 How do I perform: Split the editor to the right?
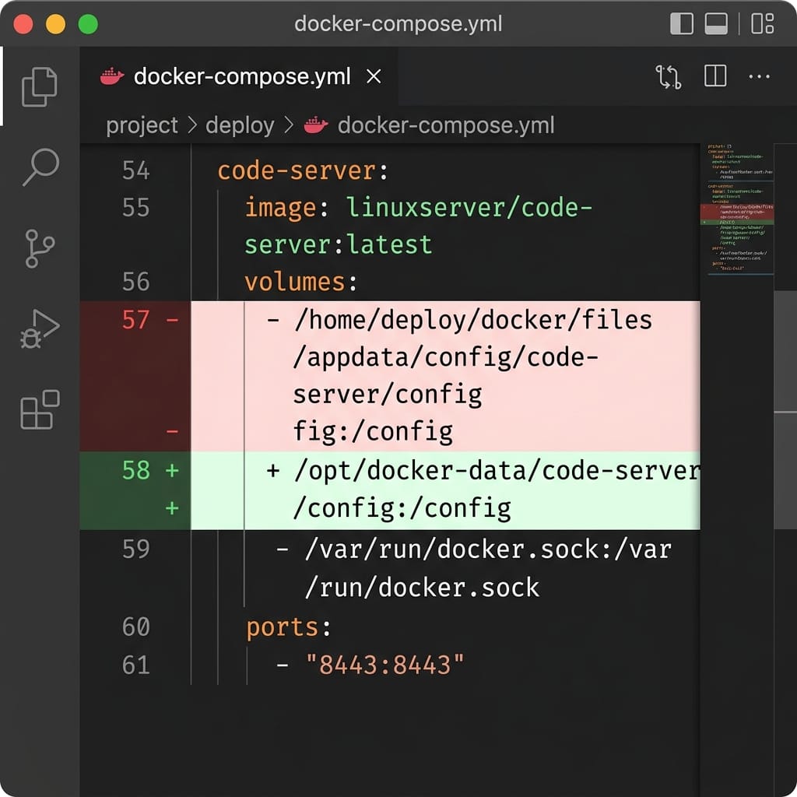pos(715,76)
